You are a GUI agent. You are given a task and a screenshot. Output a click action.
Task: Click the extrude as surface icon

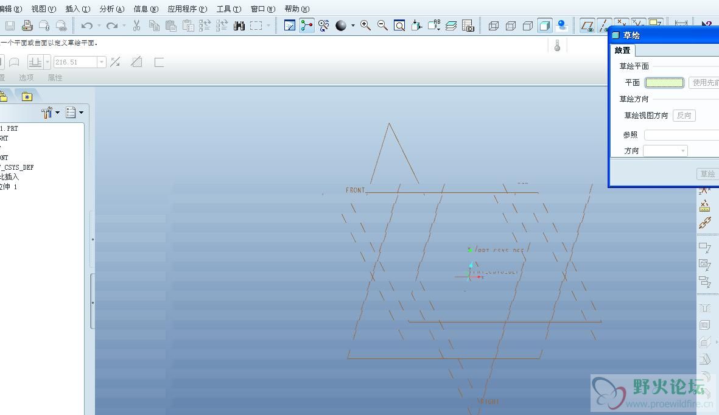coord(14,62)
